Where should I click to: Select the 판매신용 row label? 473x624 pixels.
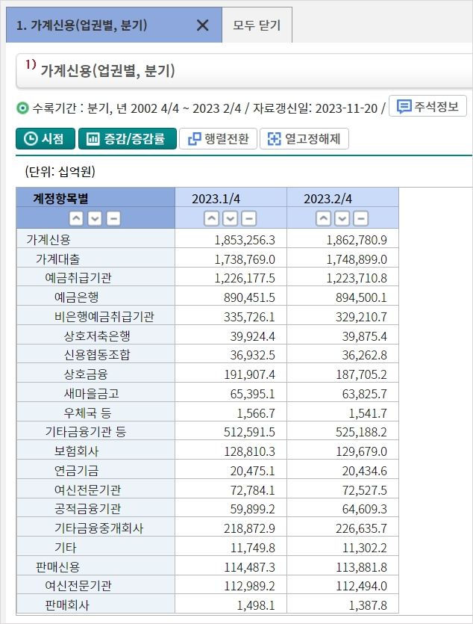click(x=58, y=566)
